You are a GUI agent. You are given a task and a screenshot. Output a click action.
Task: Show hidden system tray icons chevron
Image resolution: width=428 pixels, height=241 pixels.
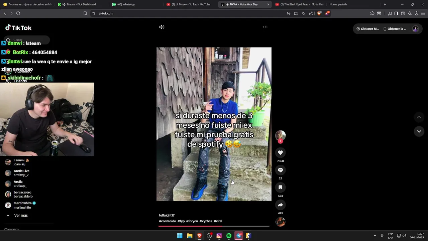(375, 236)
